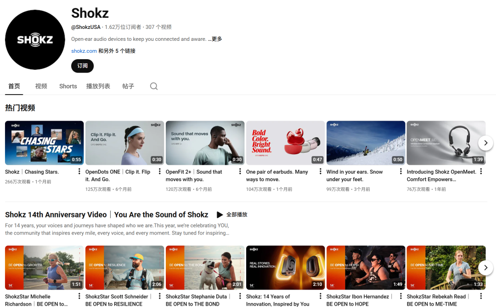This screenshot has height=307, width=496.
Task: Open ShokzStar Rebekah Read video title
Action: click(438, 300)
